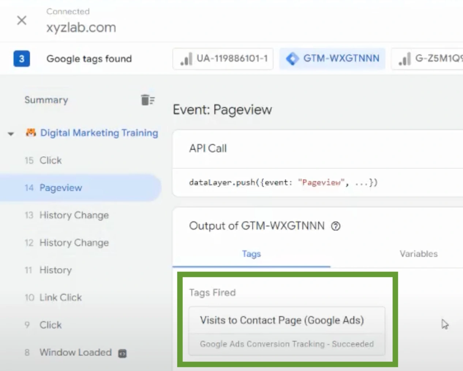The image size is (463, 371).
Task: Click the dataLayer.push API call code
Action: [x=283, y=183]
